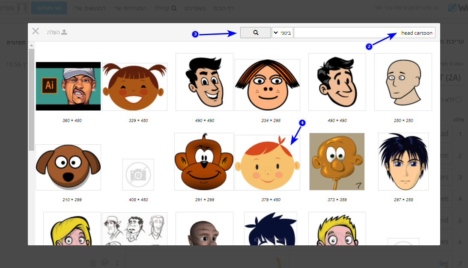
Task: Click the scrollbar up arrow
Action: 31,45
